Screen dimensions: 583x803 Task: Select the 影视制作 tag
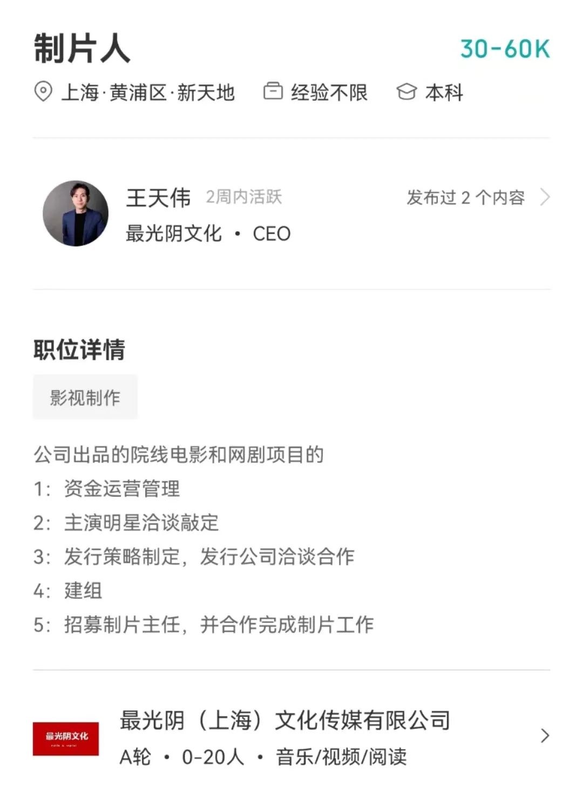85,397
